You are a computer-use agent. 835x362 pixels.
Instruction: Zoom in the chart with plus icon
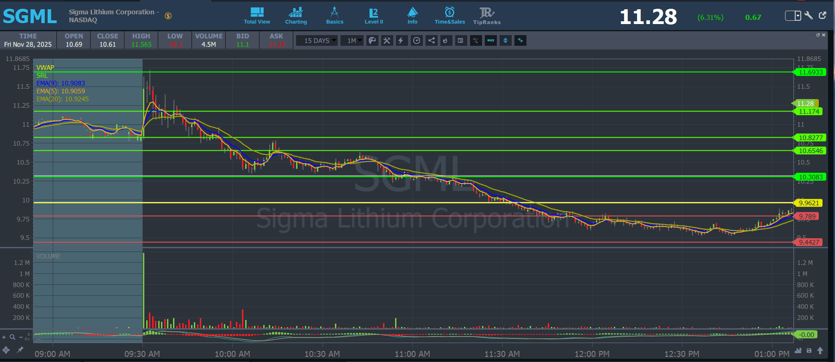4,337
